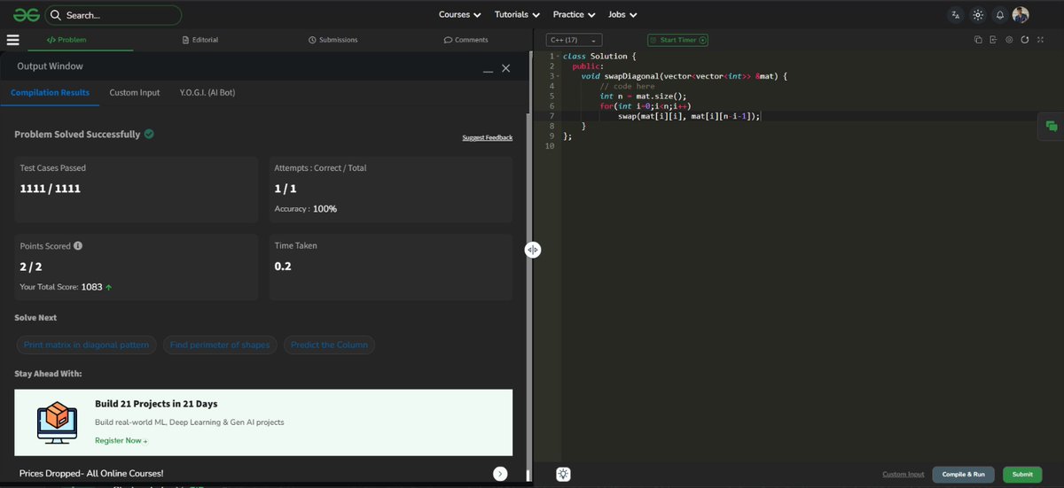
Task: Click the second editor toolbar icon beside copy
Action: point(994,40)
